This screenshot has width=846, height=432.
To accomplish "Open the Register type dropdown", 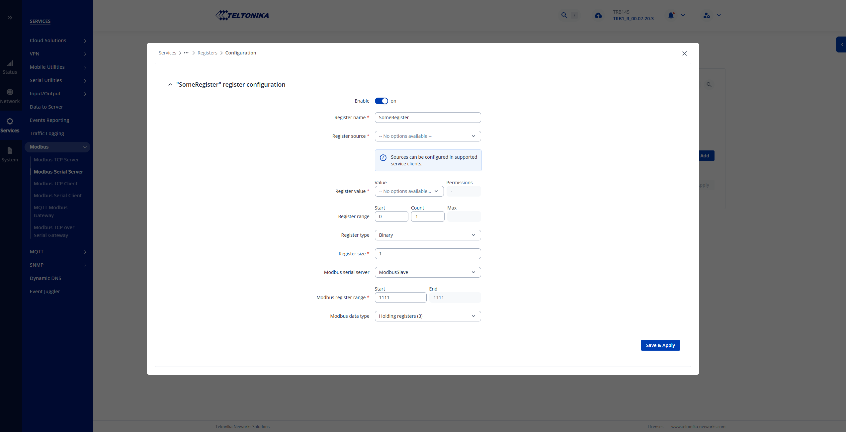I will click(x=427, y=235).
